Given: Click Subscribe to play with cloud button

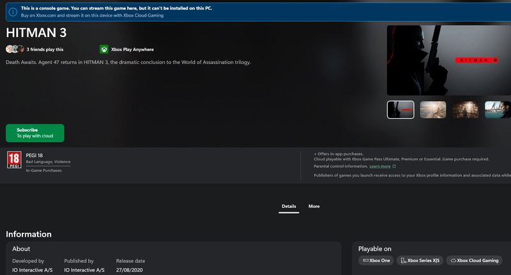Looking at the screenshot, I should tap(35, 133).
